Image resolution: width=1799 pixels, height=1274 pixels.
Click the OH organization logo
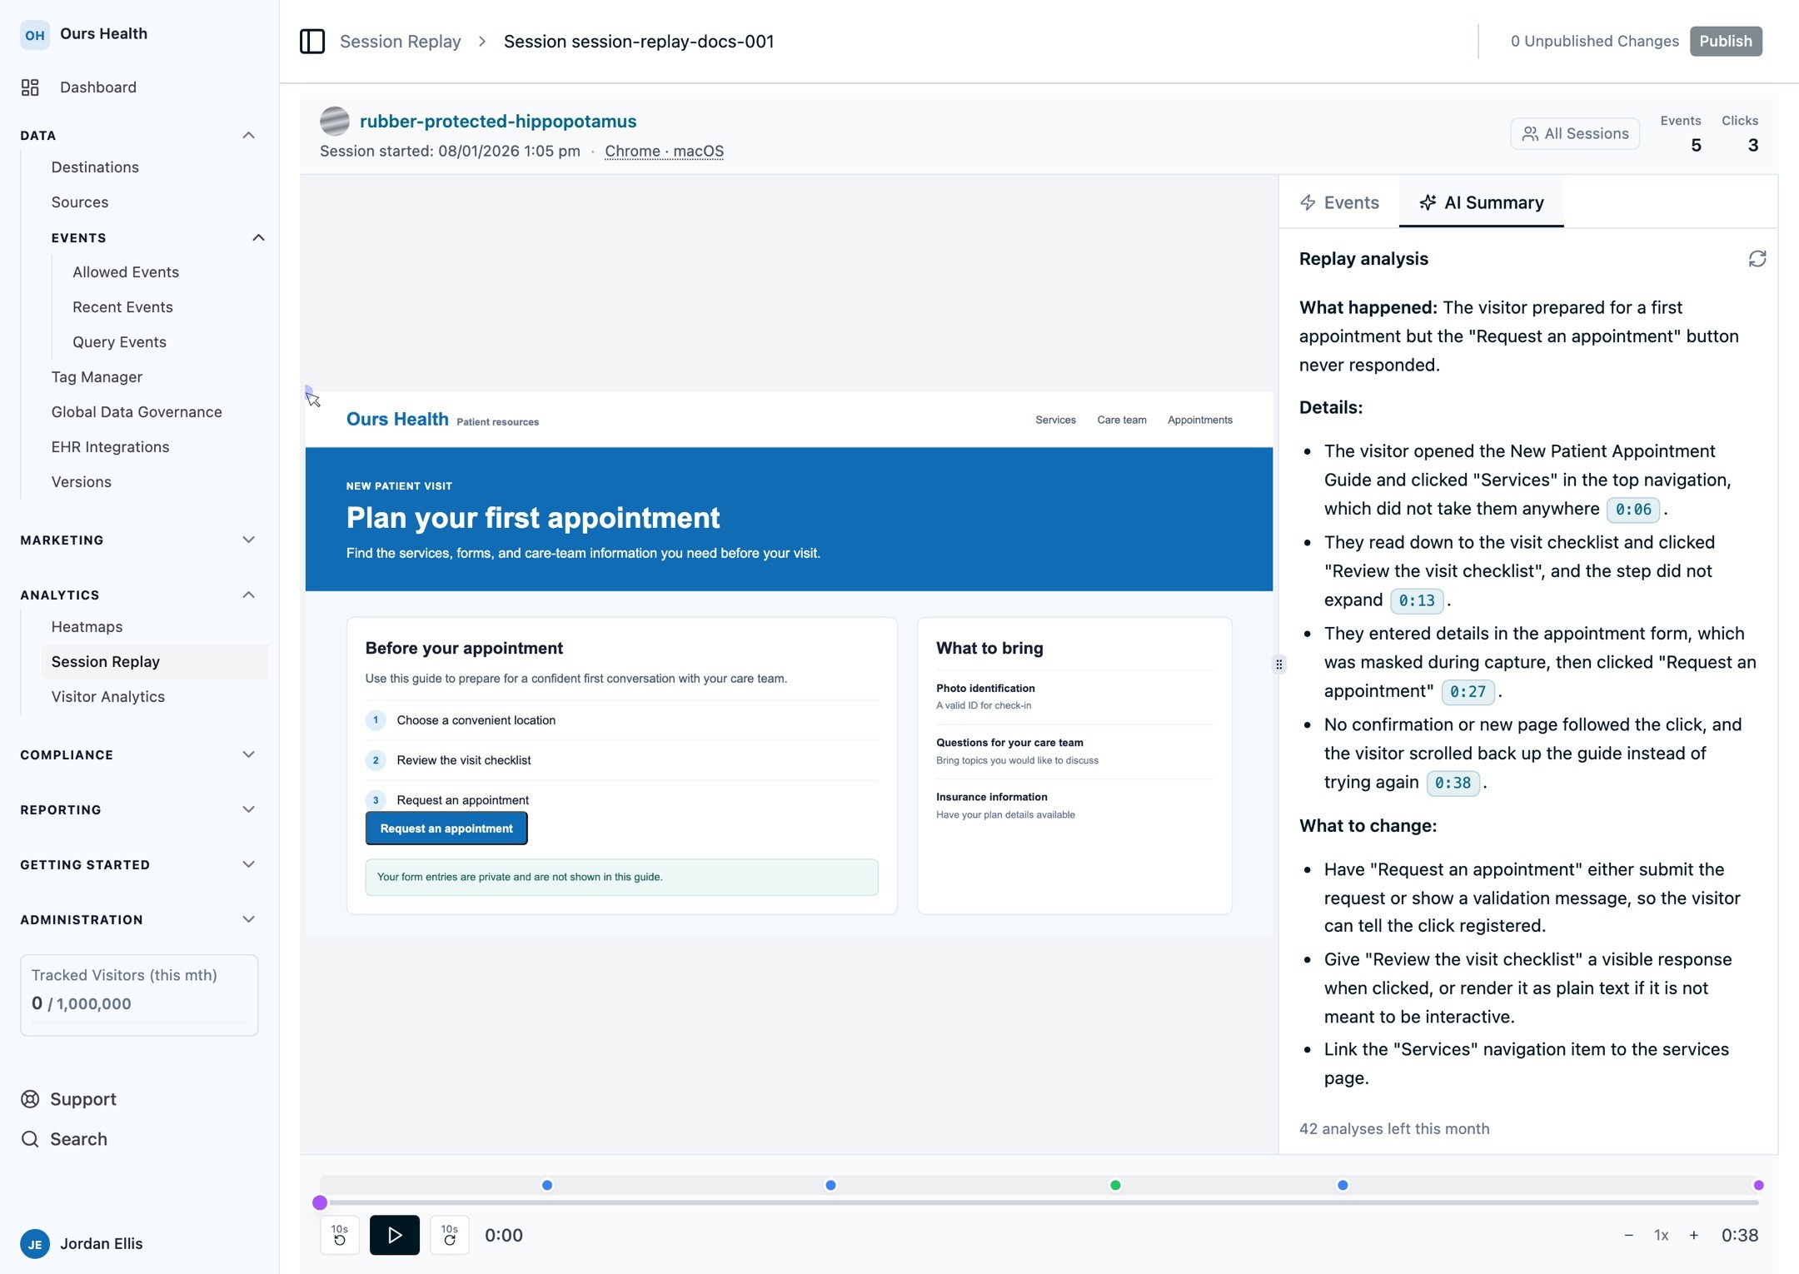tap(34, 34)
